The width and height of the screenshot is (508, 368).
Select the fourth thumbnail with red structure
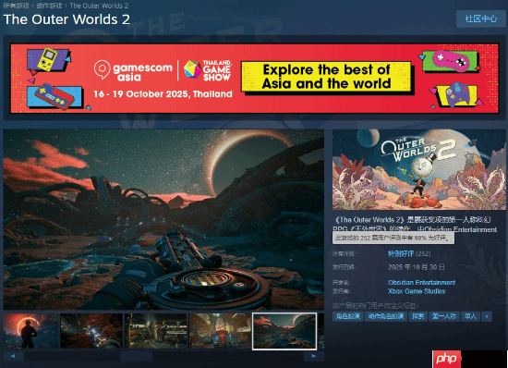click(x=220, y=331)
